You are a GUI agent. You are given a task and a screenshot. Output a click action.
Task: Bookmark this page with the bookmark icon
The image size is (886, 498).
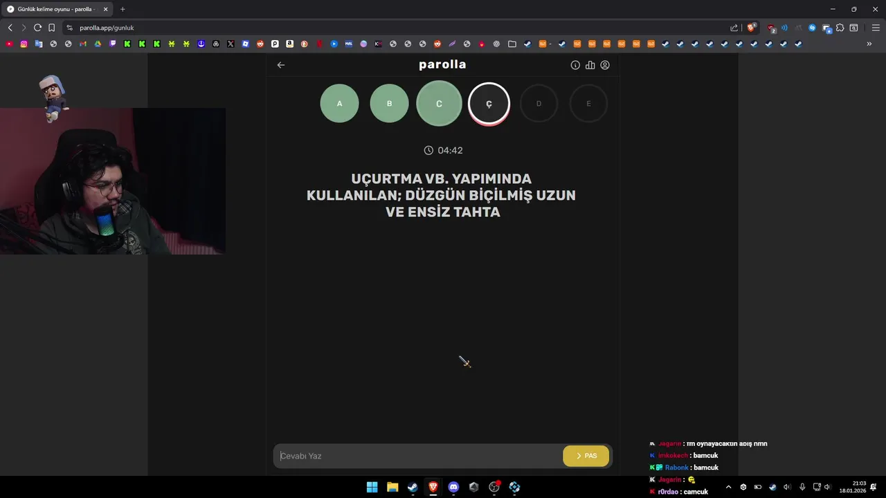coord(51,28)
